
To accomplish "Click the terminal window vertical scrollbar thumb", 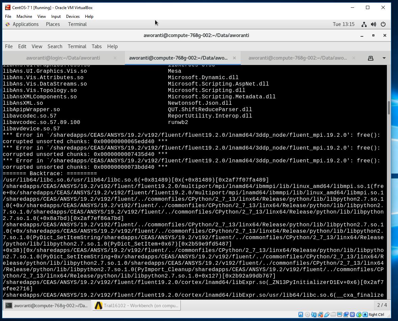I will click(389, 108).
